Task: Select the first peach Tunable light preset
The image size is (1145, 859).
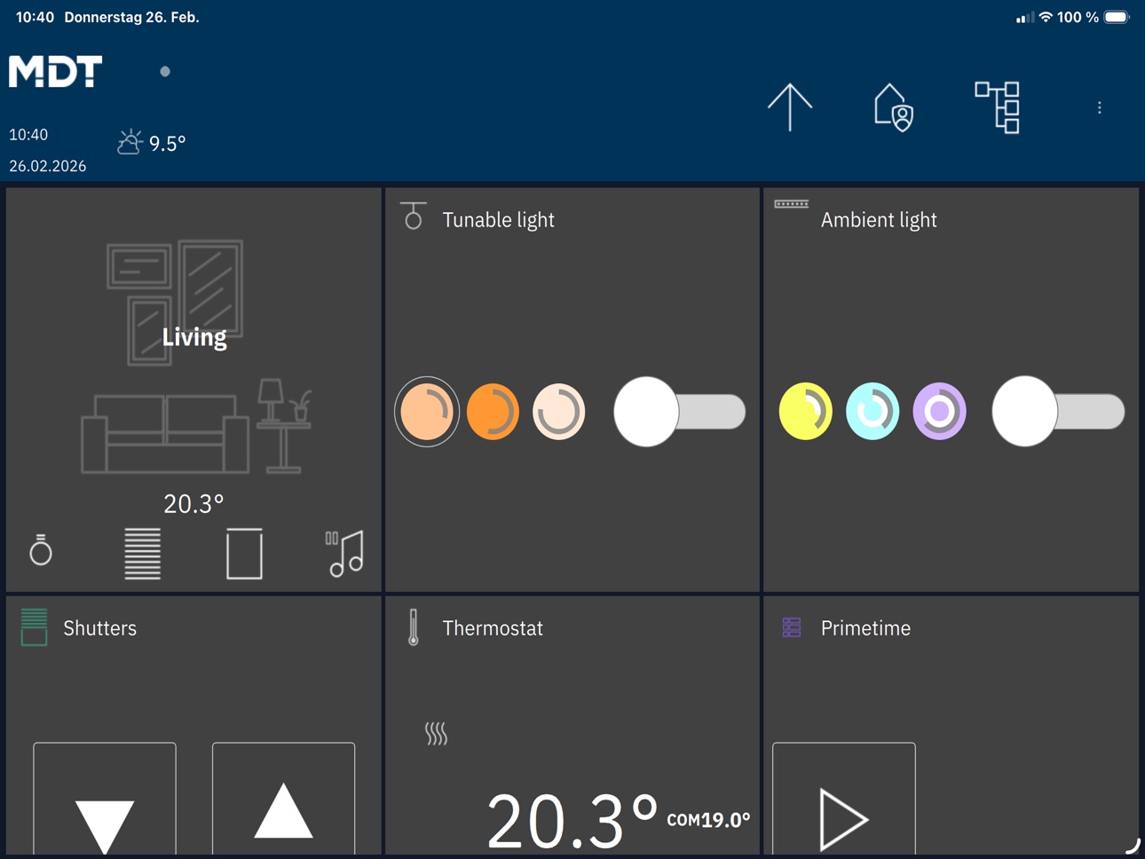Action: point(427,412)
